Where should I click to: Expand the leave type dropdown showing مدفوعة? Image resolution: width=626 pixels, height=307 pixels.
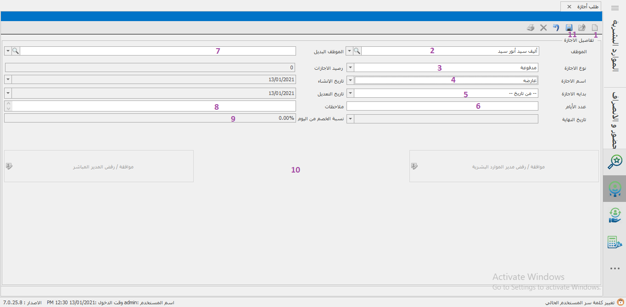pos(350,67)
